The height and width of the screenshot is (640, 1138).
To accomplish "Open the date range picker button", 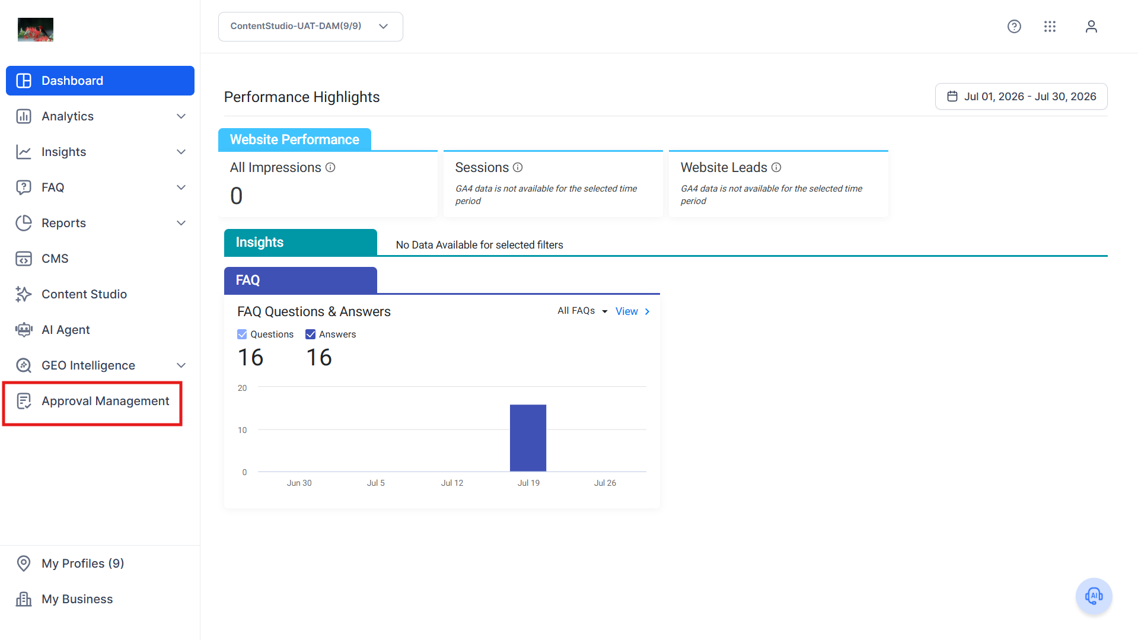I will [x=1021, y=97].
